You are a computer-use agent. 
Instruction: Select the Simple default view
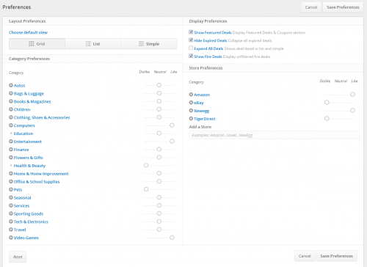tap(149, 44)
